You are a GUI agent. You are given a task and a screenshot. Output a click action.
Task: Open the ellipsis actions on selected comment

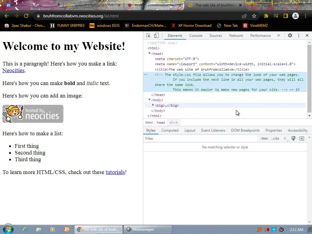click(x=145, y=75)
